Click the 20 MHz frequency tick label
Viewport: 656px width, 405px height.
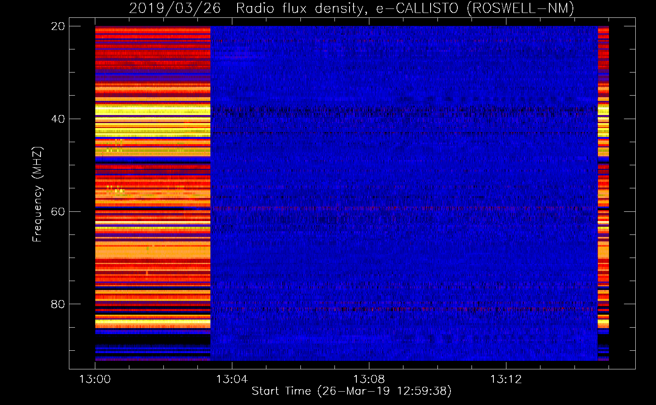click(58, 26)
